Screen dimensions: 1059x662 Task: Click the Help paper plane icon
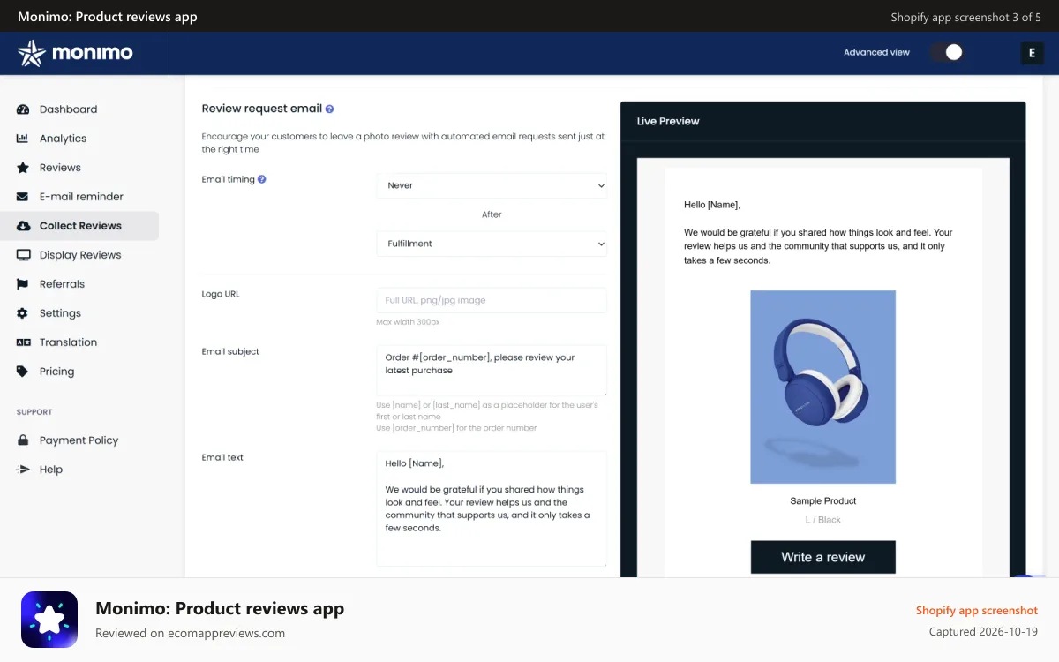(23, 470)
